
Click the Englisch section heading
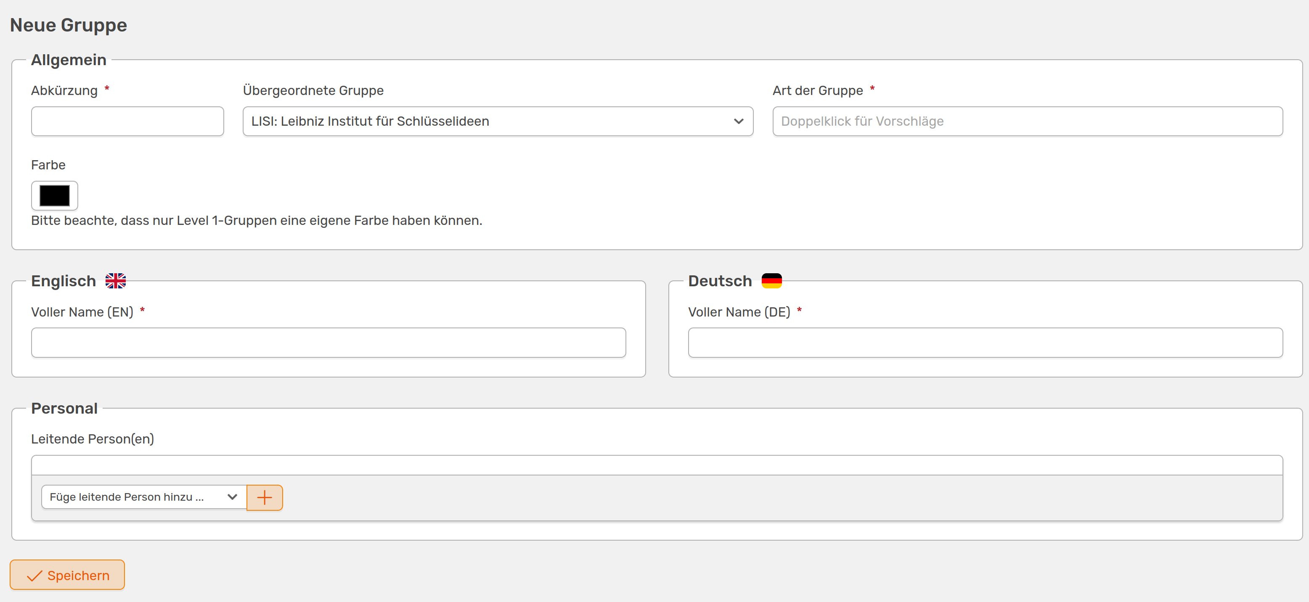click(64, 281)
